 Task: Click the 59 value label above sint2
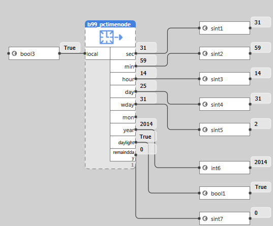[261, 48]
